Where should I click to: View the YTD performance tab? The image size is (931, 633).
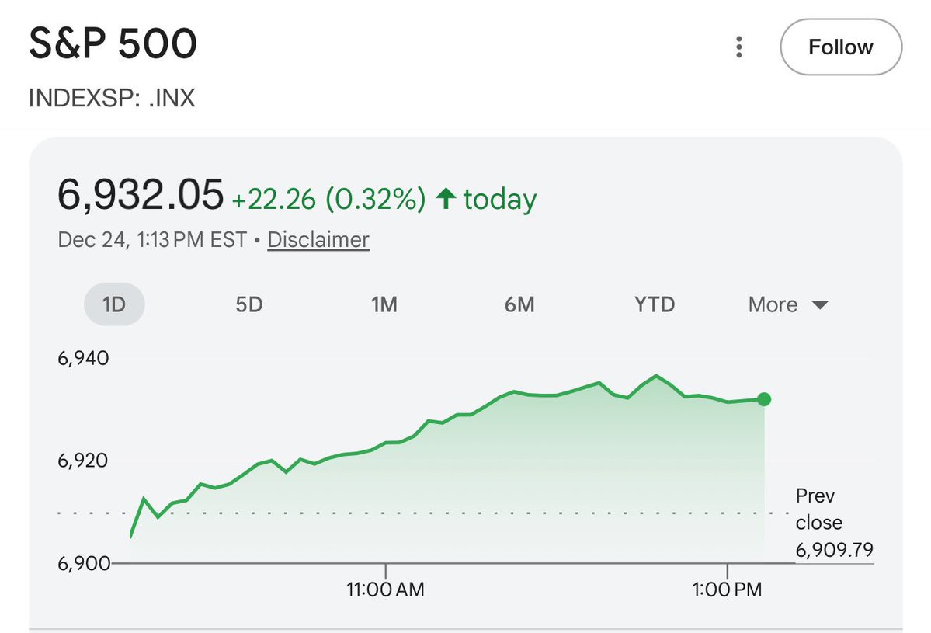point(655,305)
